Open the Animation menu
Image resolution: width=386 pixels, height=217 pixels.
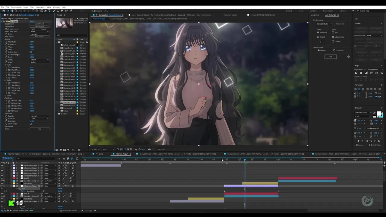pyautogui.click(x=41, y=7)
